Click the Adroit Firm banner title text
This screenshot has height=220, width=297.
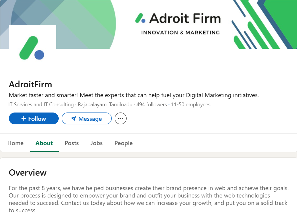point(185,18)
